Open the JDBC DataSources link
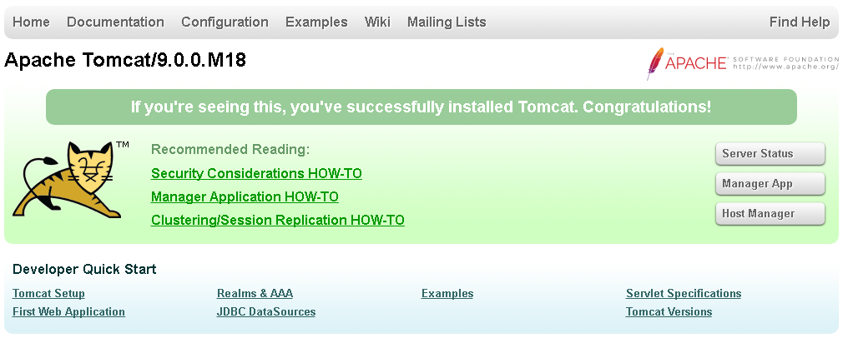848x338 pixels. (266, 312)
